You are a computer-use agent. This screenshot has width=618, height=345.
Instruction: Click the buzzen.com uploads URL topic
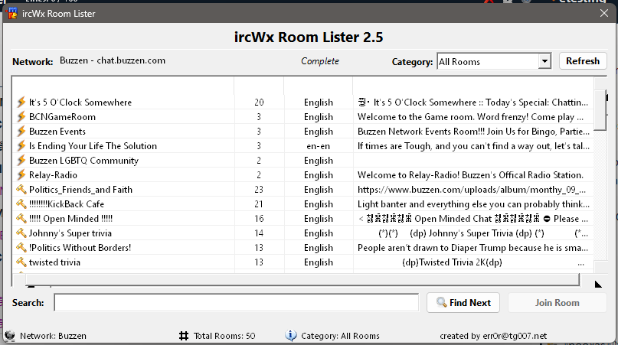pos(472,190)
